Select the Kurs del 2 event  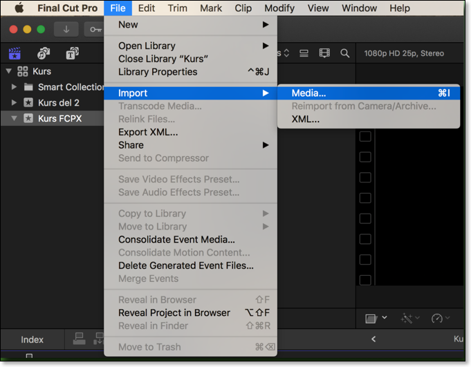click(x=52, y=102)
